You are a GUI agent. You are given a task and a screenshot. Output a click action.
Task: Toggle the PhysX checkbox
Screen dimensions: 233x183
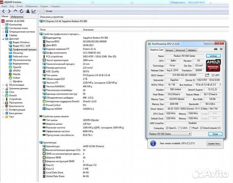(190, 128)
